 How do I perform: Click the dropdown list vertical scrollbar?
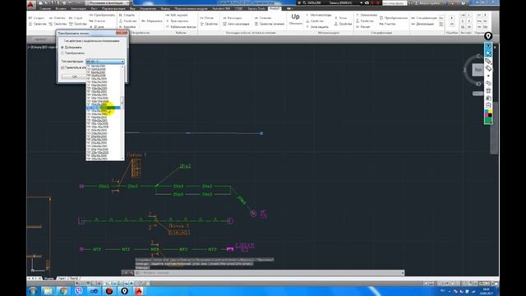pos(122,112)
